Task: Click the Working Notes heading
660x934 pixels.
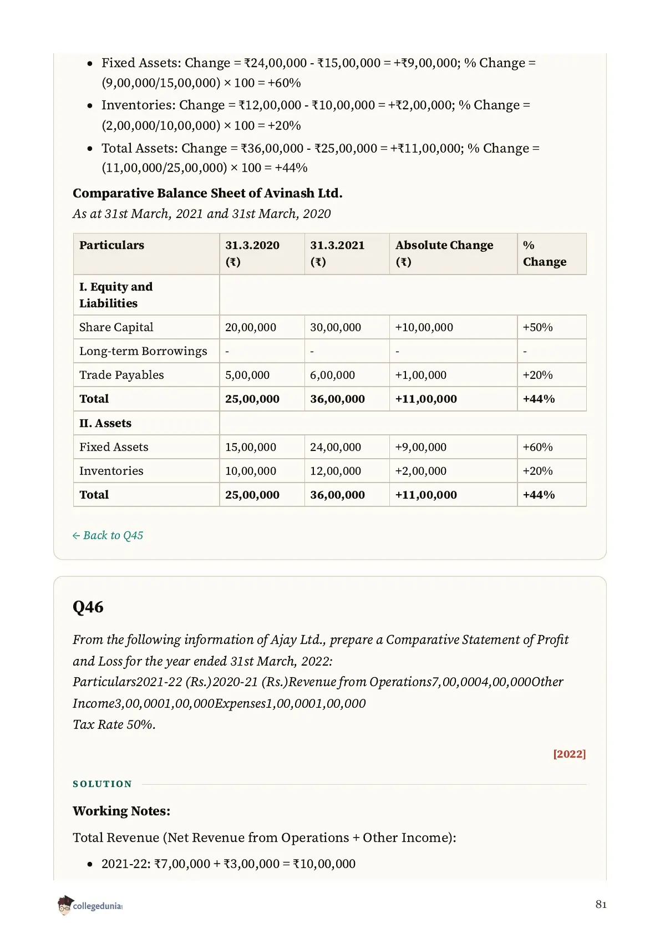Action: point(121,811)
